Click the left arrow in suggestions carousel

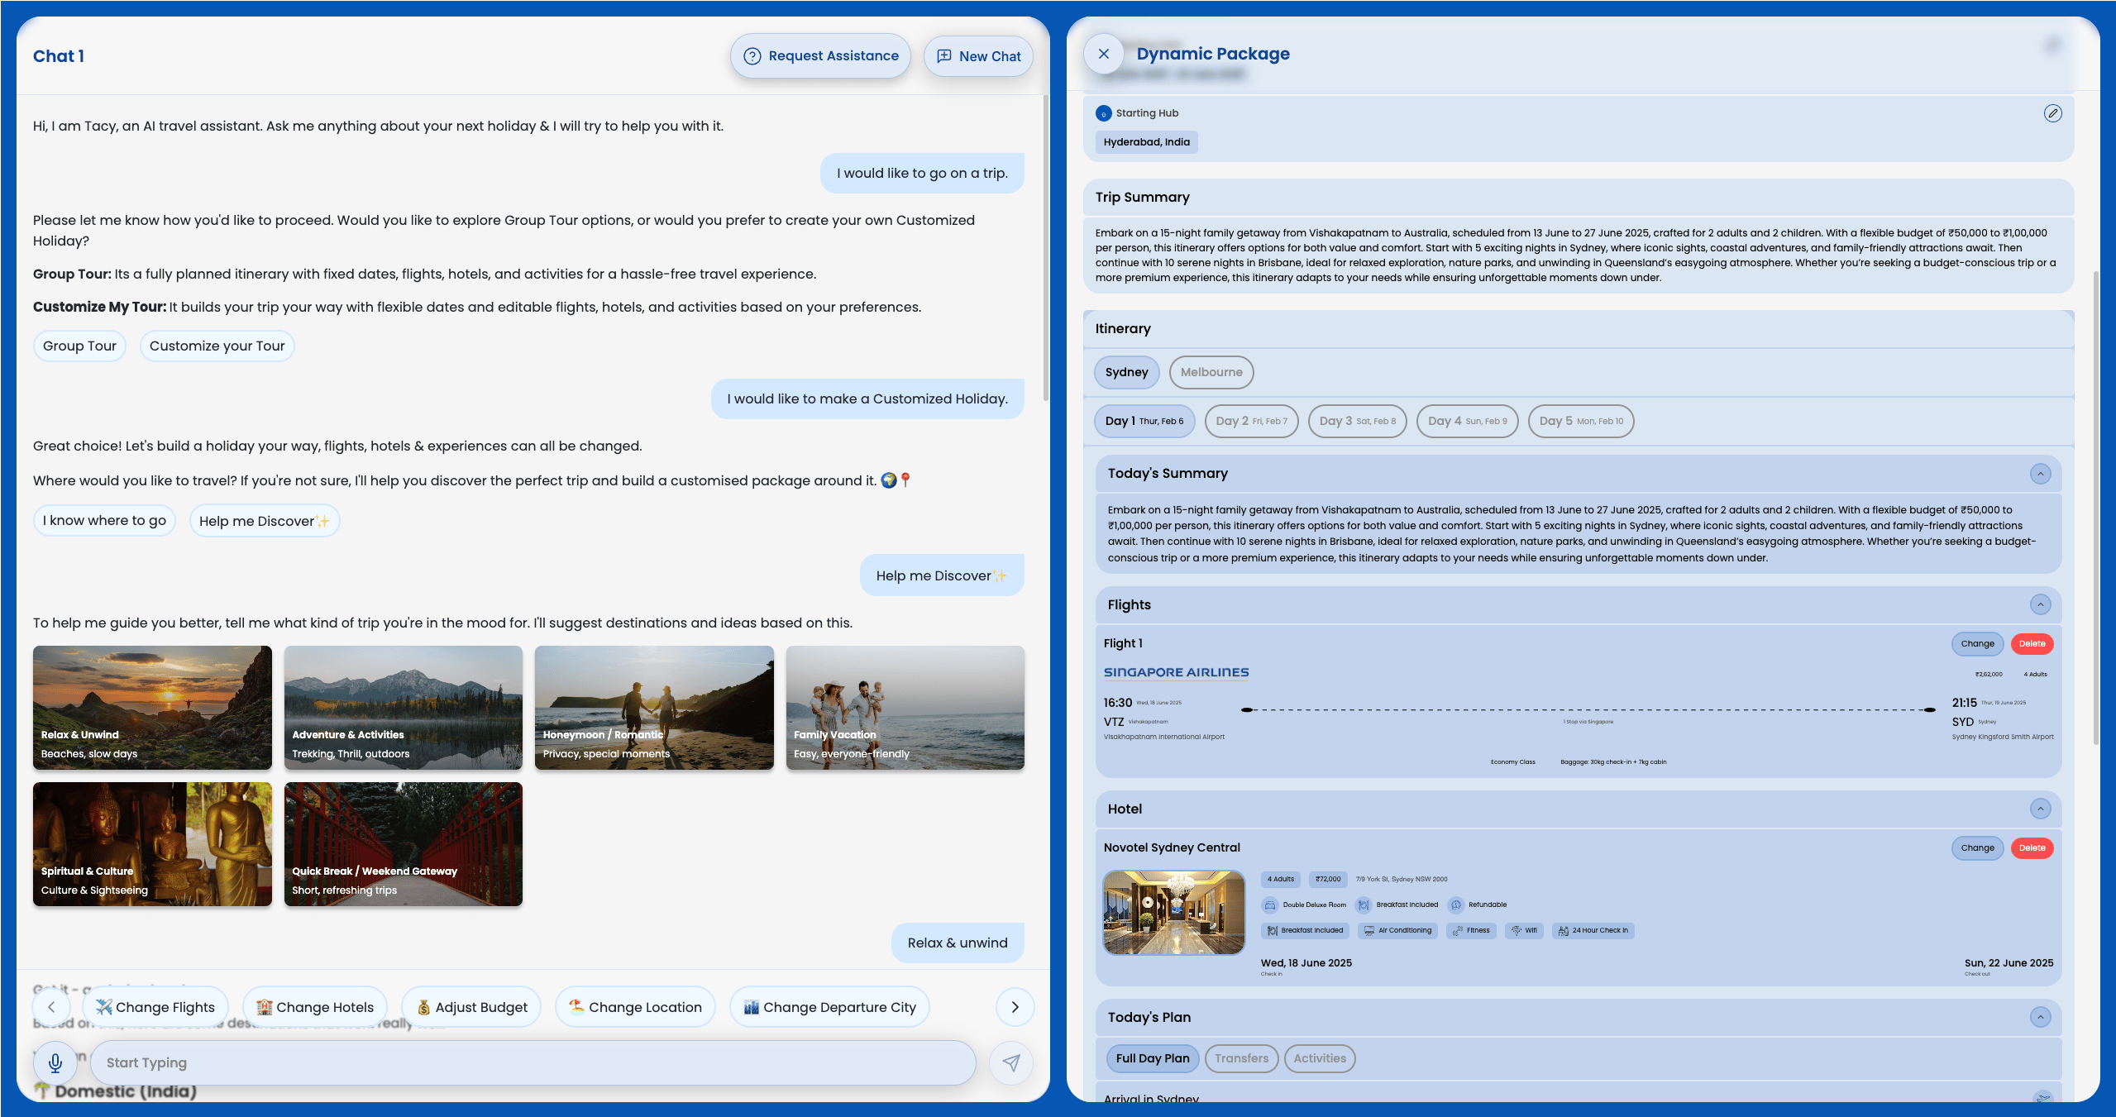[51, 1007]
